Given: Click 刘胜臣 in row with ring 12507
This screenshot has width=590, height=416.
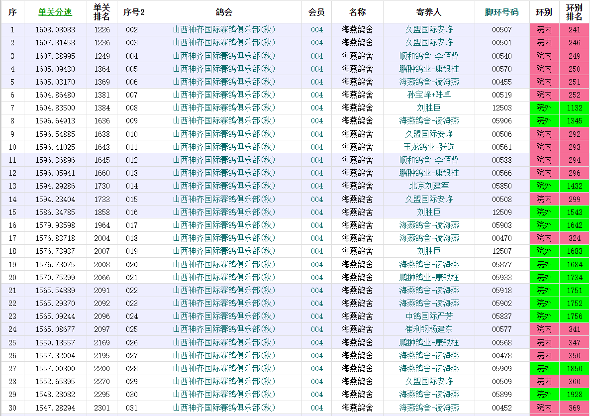Looking at the screenshot, I should coord(429,251).
